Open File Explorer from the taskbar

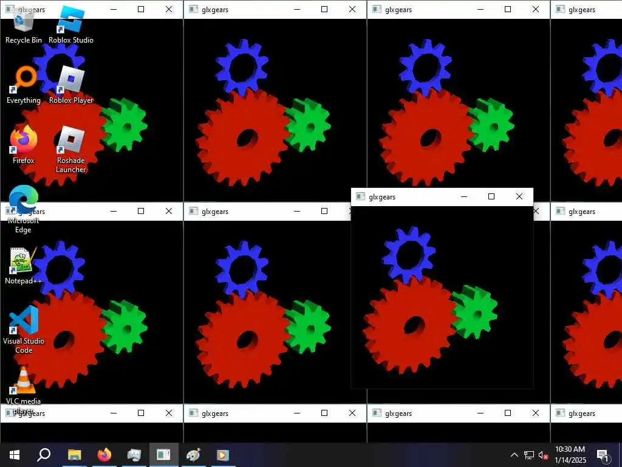[x=74, y=455]
